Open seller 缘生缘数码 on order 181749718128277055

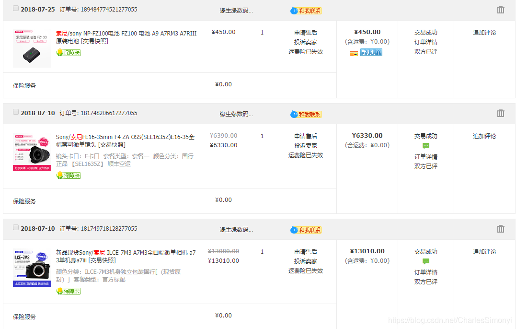(236, 230)
